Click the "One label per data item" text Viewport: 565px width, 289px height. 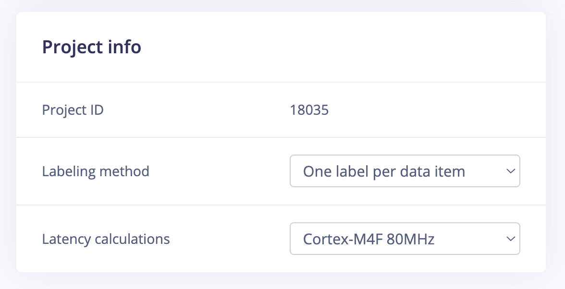(x=384, y=171)
